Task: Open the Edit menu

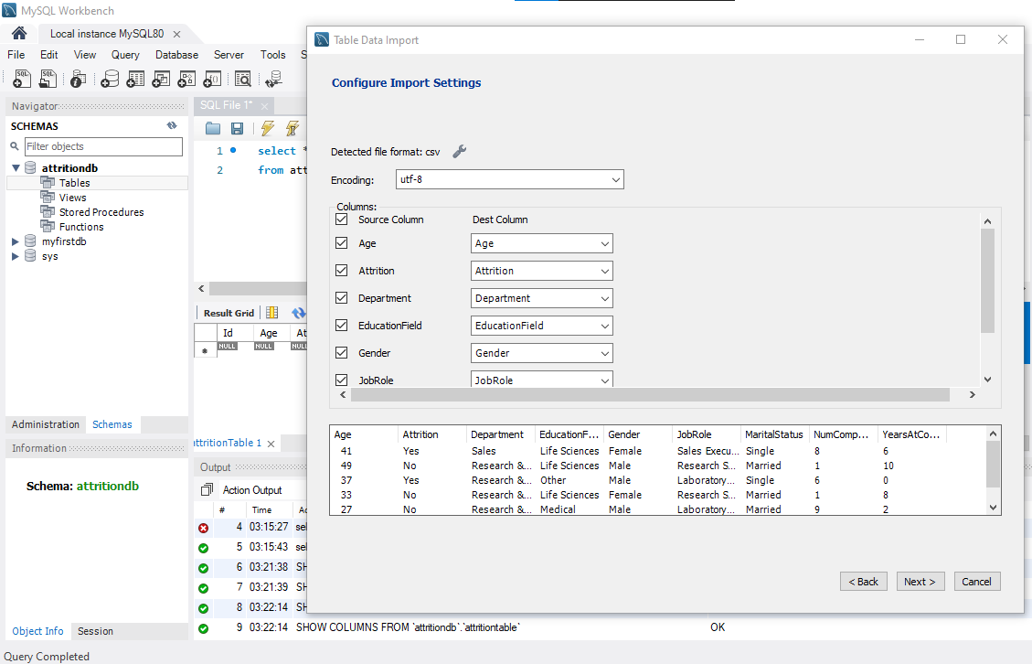Action: [x=48, y=55]
